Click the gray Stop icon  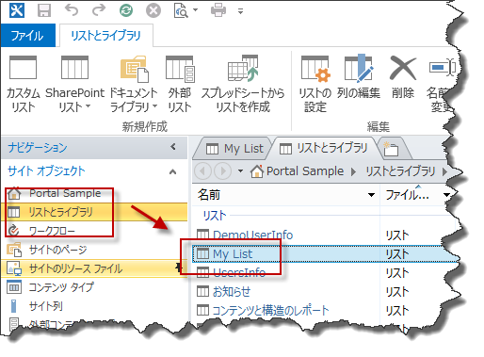click(153, 11)
